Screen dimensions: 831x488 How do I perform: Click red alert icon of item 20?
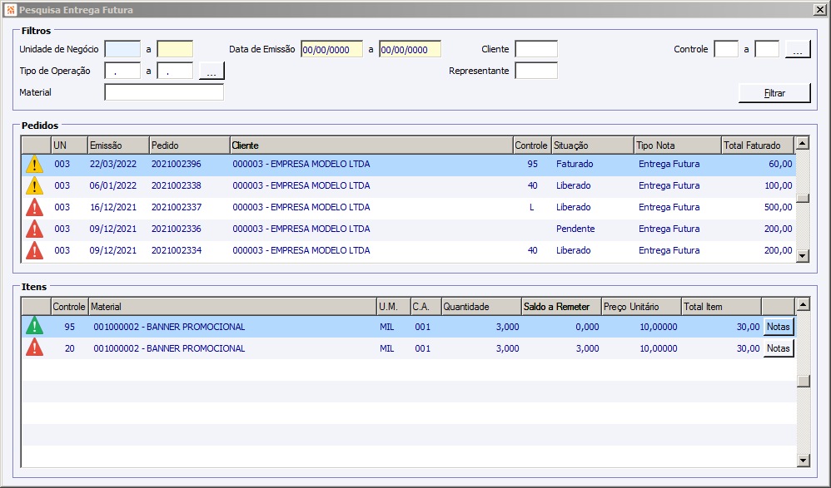(34, 348)
